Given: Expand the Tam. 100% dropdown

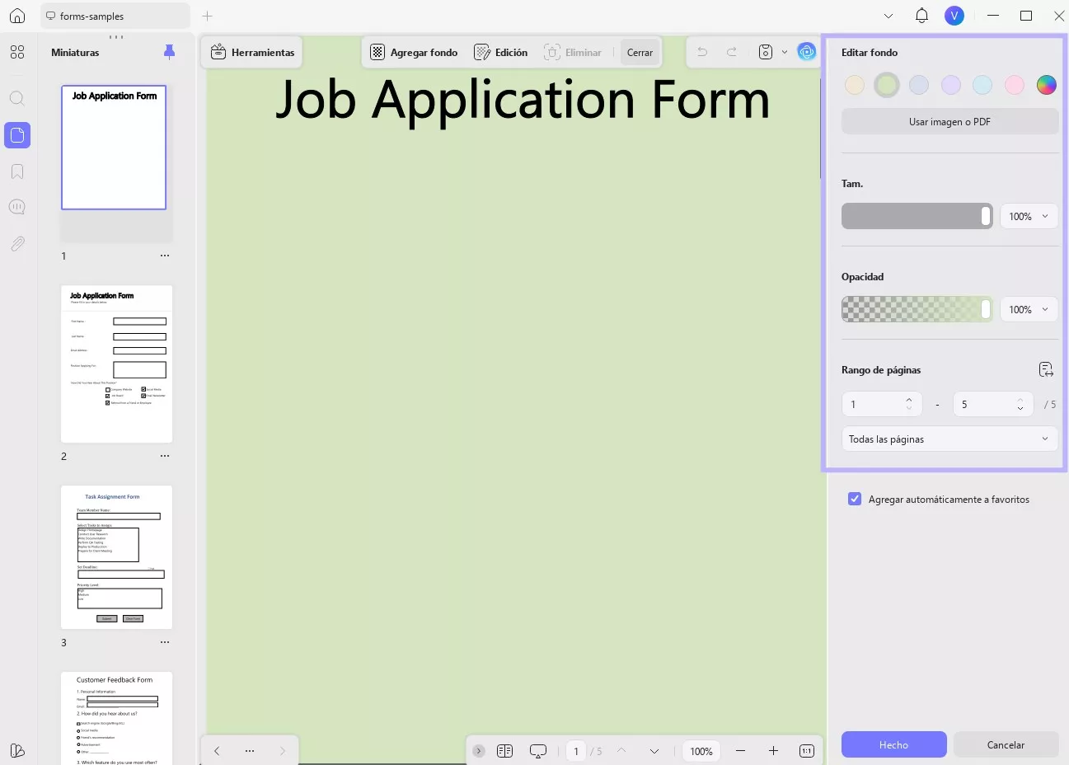Looking at the screenshot, I should coord(1029,216).
